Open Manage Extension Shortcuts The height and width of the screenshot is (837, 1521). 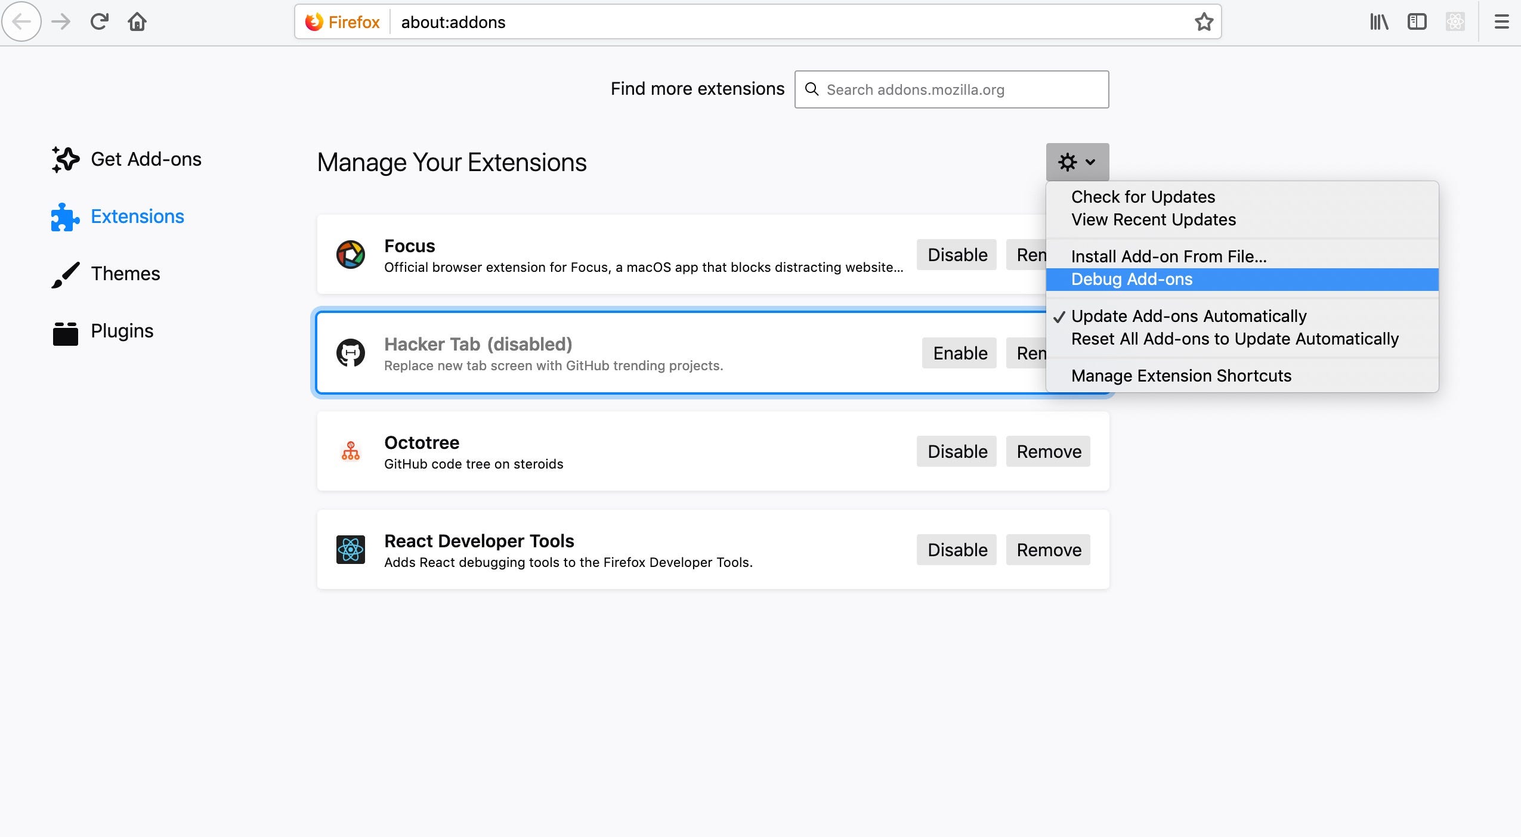click(1242, 376)
